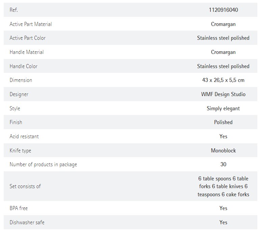Screen dimensions: 259x233
Task: Click the "Dimension" row label
Action: pyautogui.click(x=21, y=80)
